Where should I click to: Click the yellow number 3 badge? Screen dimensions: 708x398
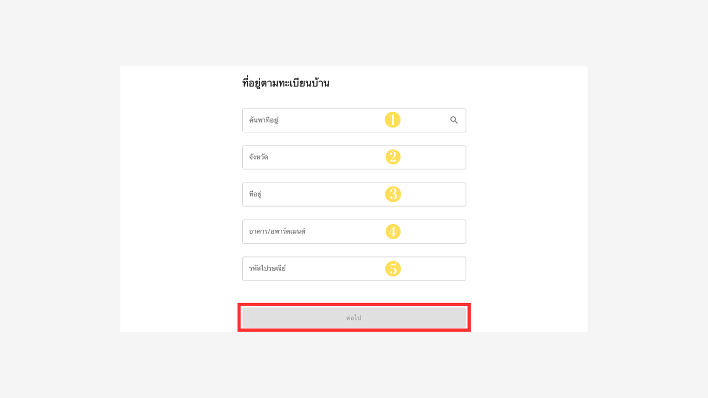click(x=393, y=194)
